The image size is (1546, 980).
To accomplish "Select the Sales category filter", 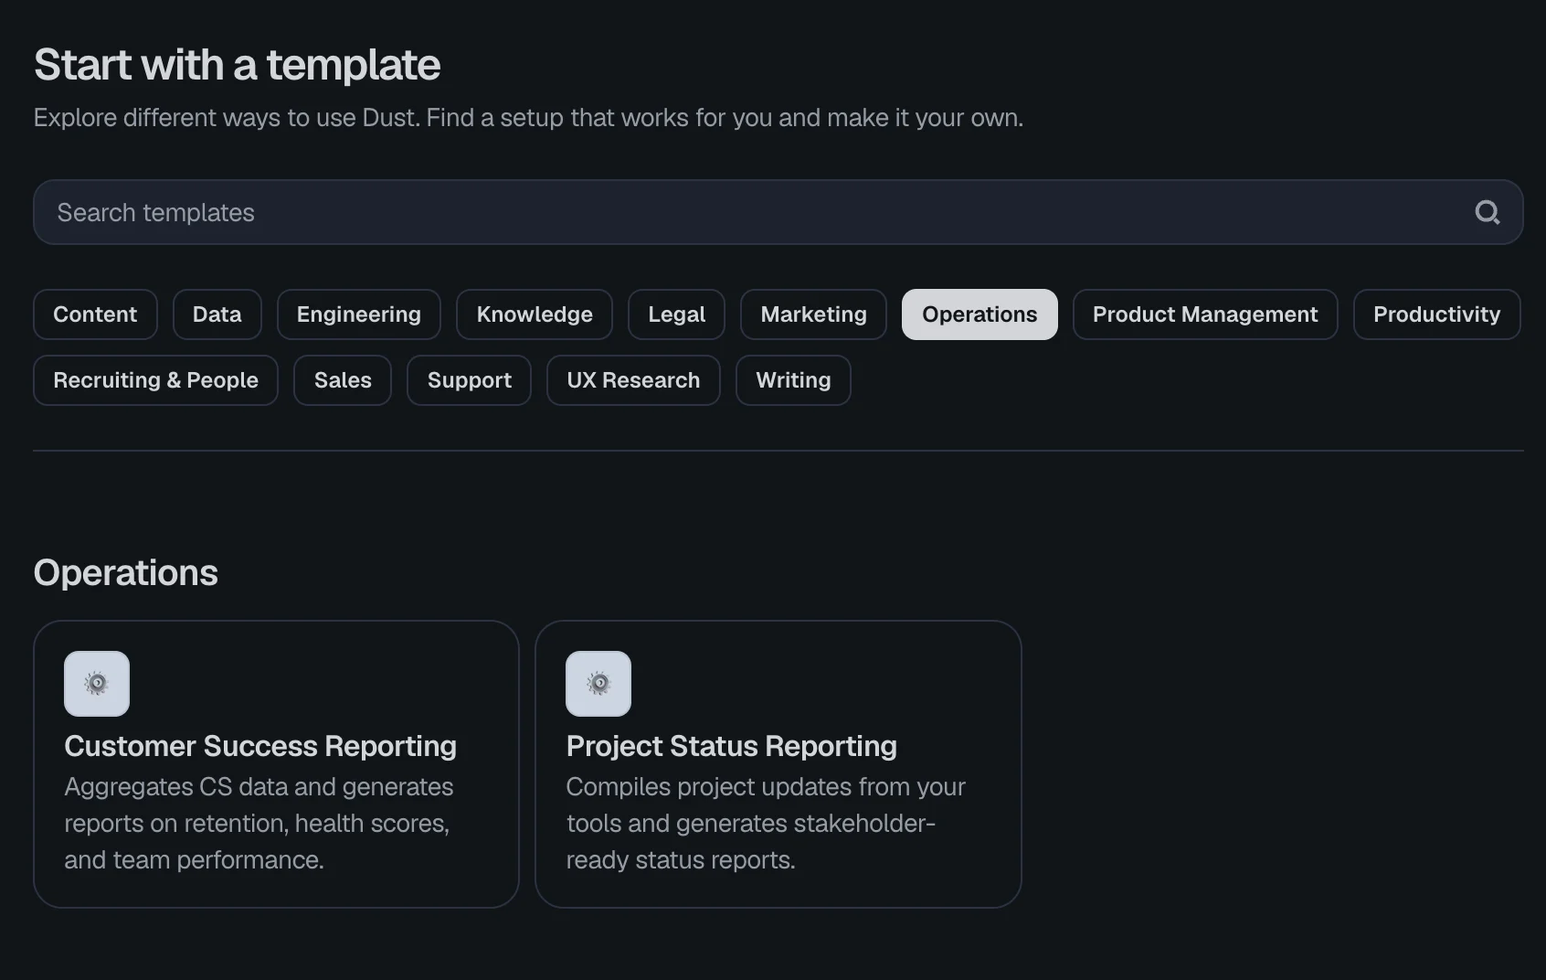I will (x=342, y=379).
